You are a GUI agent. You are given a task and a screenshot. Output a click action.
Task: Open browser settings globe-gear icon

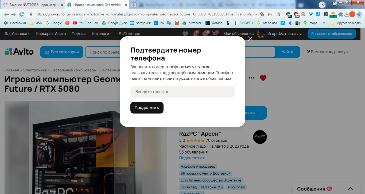coord(359,14)
